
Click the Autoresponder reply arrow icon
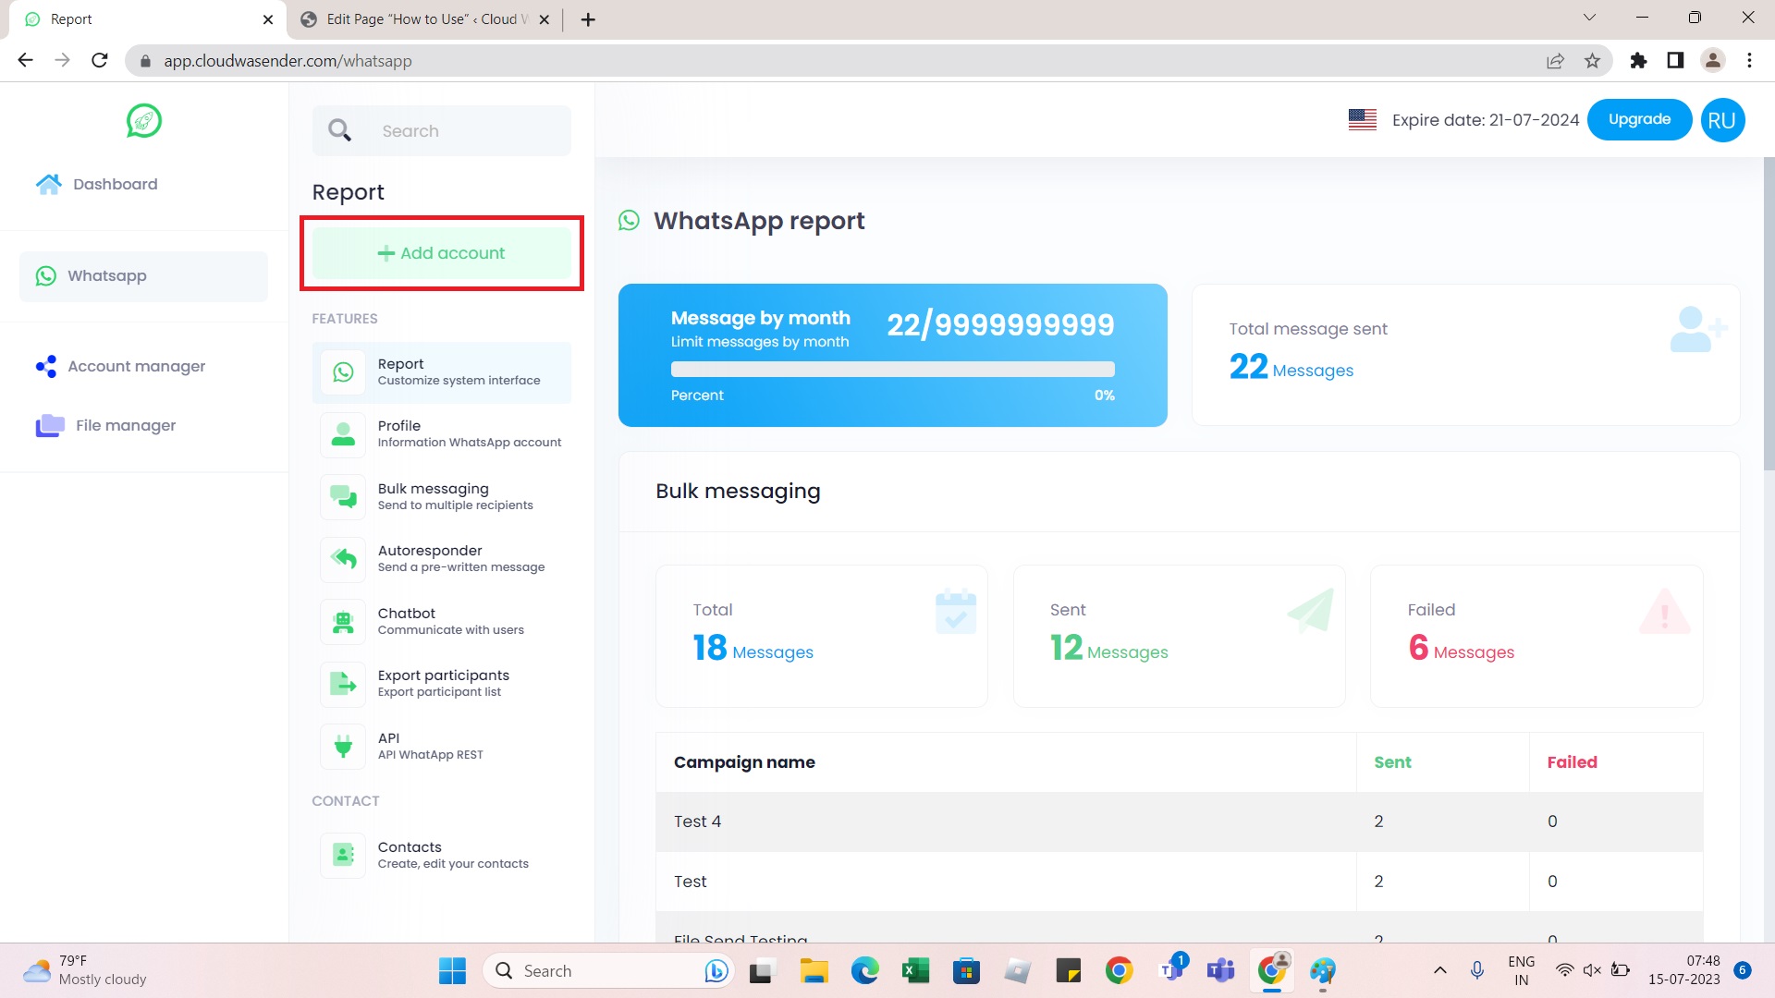click(x=343, y=559)
